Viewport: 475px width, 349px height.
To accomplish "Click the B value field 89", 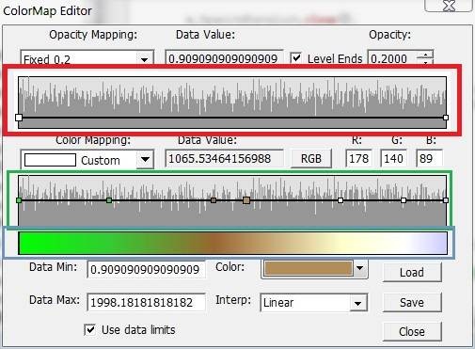I will pos(429,158).
